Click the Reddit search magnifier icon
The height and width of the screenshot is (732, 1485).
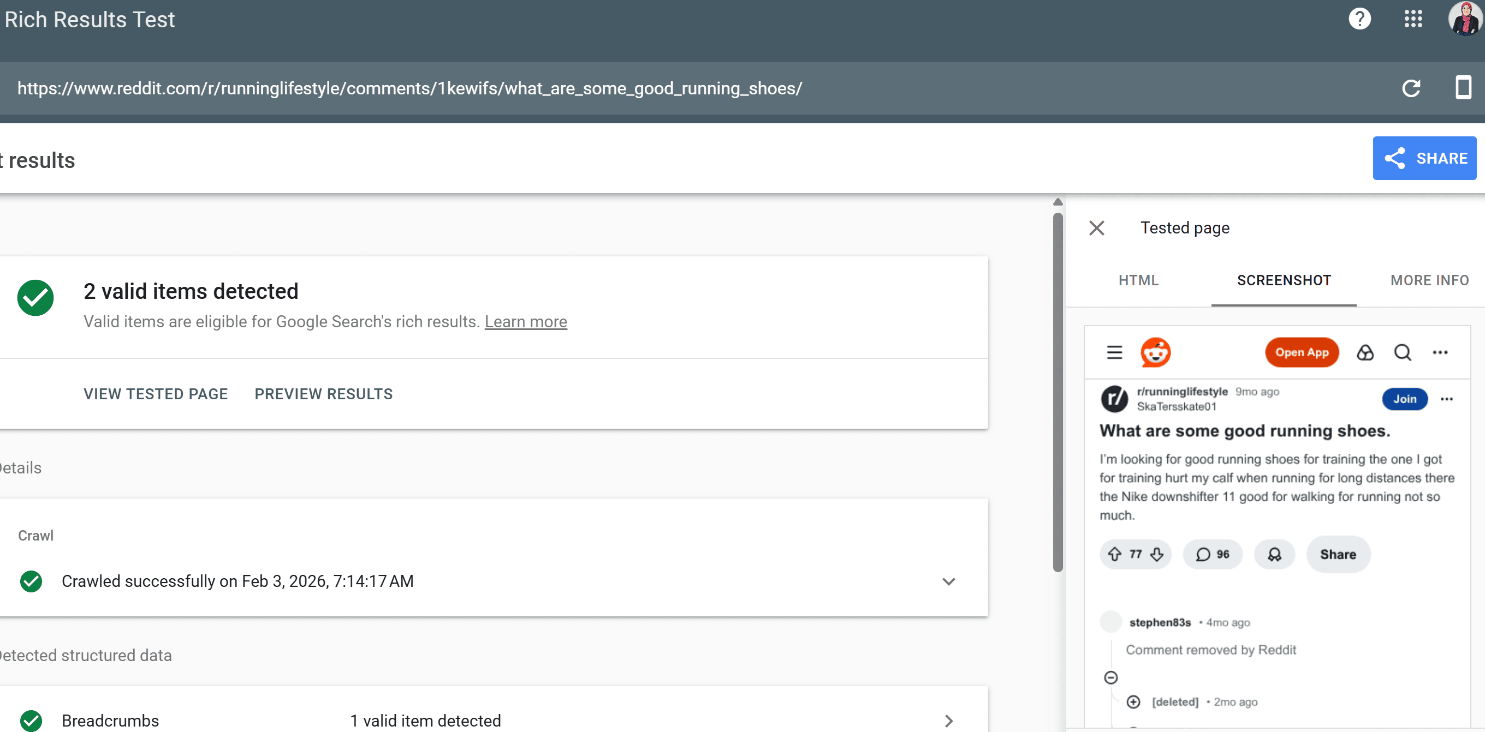pos(1403,352)
